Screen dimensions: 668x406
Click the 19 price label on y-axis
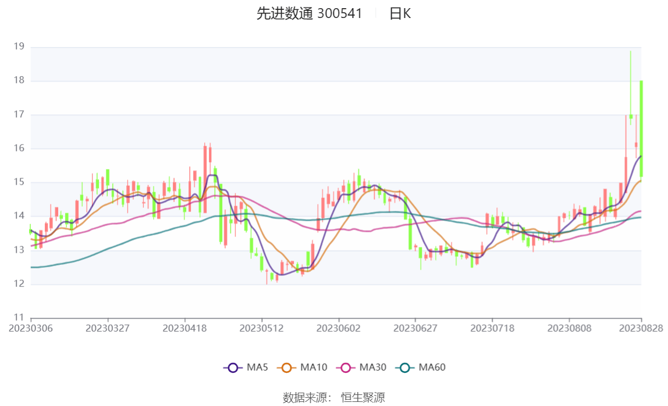tap(18, 46)
